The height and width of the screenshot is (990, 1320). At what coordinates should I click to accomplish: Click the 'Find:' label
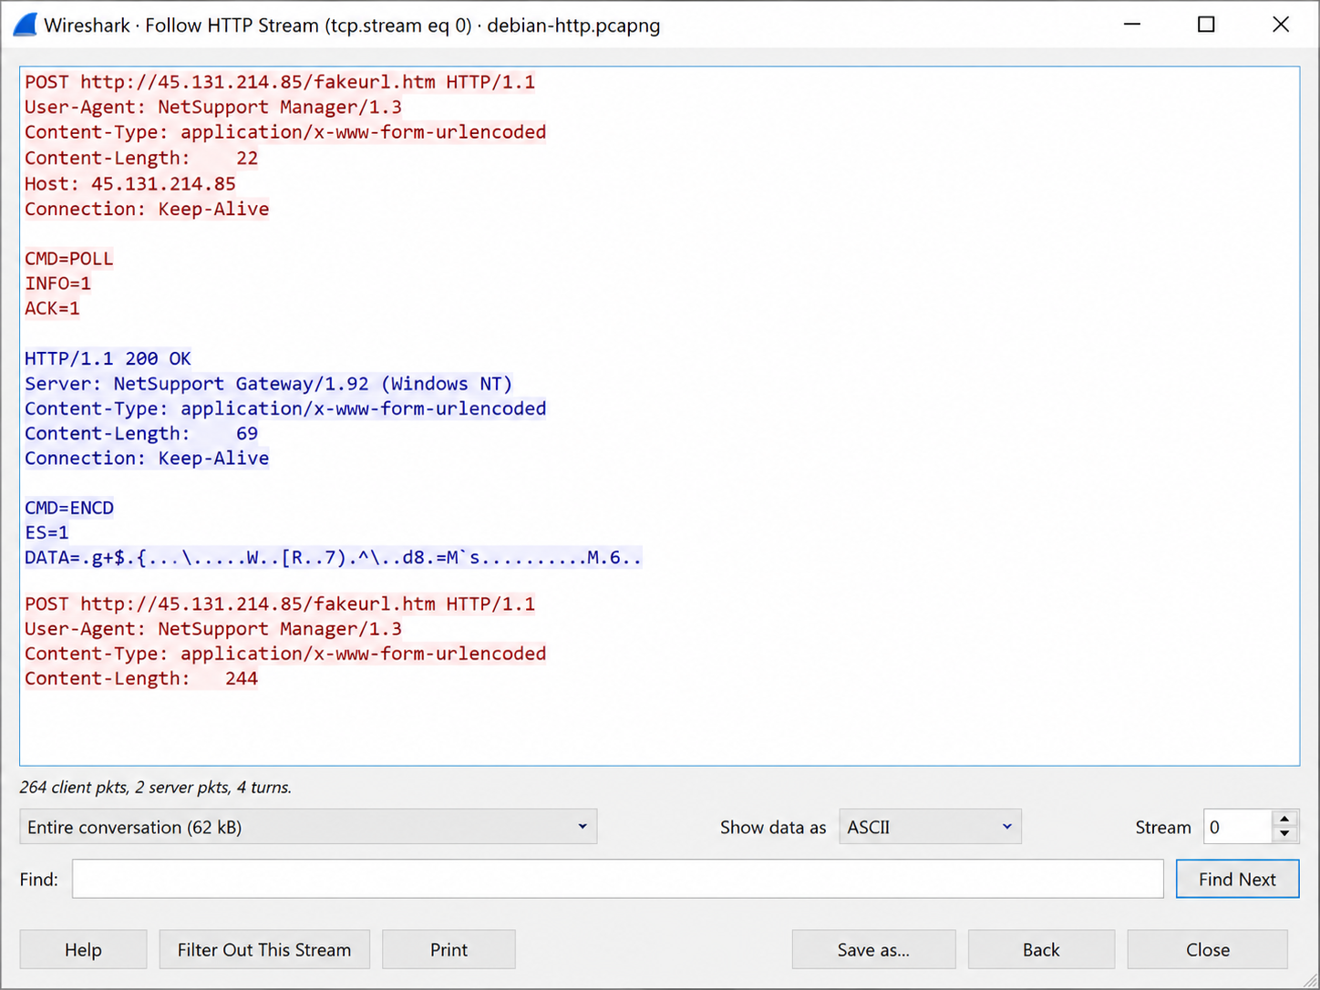tap(39, 879)
